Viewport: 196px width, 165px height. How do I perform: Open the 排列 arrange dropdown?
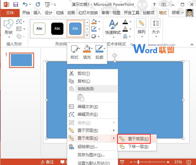(141, 28)
